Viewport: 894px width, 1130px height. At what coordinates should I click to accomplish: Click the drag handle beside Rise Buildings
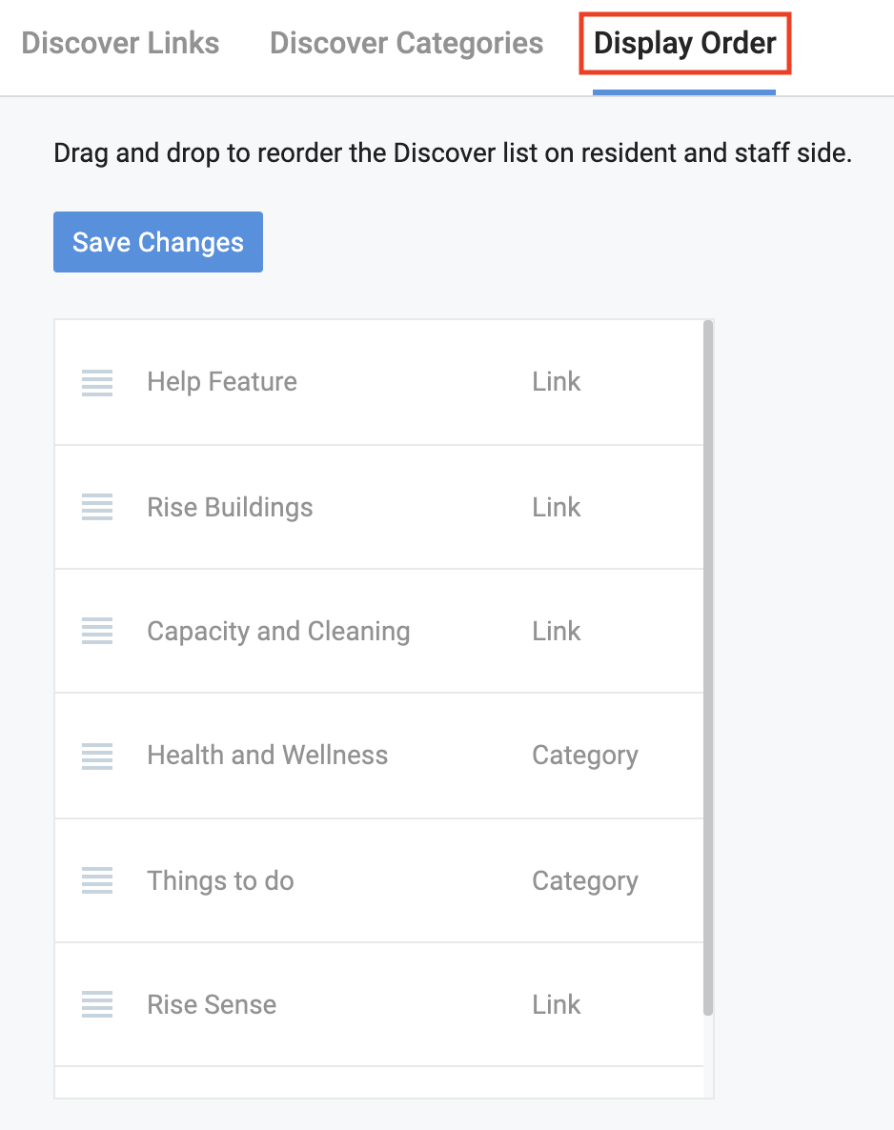click(x=97, y=507)
